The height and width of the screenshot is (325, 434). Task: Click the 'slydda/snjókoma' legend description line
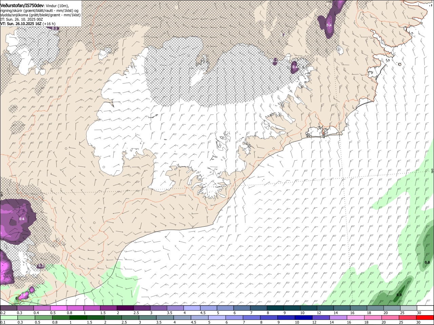[40, 15]
